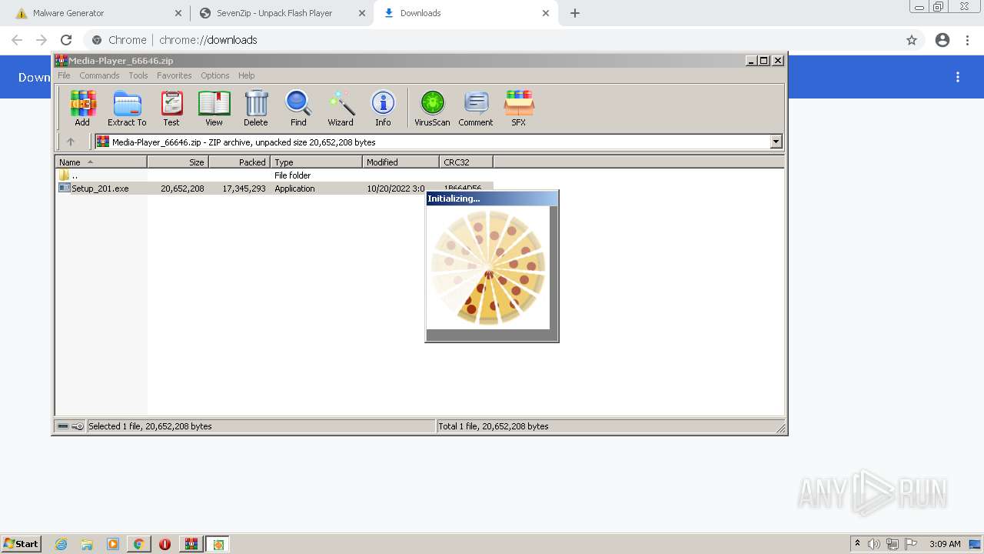Viewport: 984px width, 554px height.
Task: Open the Help menu in WinRAR
Action: click(x=246, y=75)
